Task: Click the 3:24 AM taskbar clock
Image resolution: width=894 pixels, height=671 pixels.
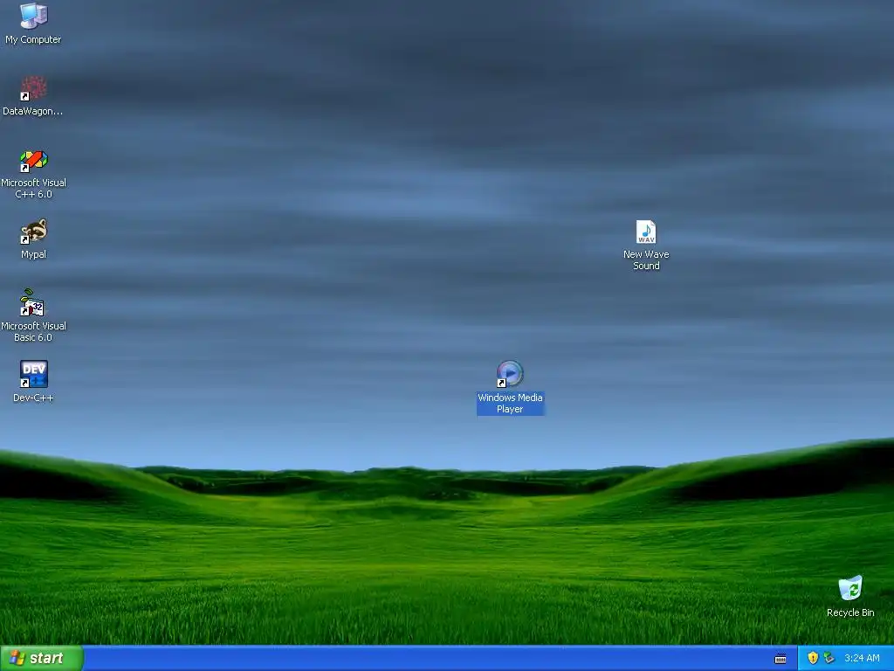Action: tap(862, 658)
